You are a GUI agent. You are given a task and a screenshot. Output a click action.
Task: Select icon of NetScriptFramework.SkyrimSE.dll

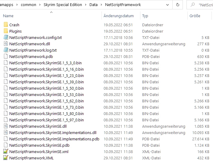pos(6,126)
